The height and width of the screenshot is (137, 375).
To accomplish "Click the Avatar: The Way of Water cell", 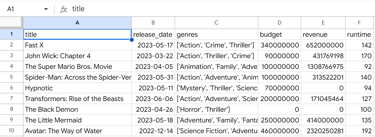I will 77,131.
